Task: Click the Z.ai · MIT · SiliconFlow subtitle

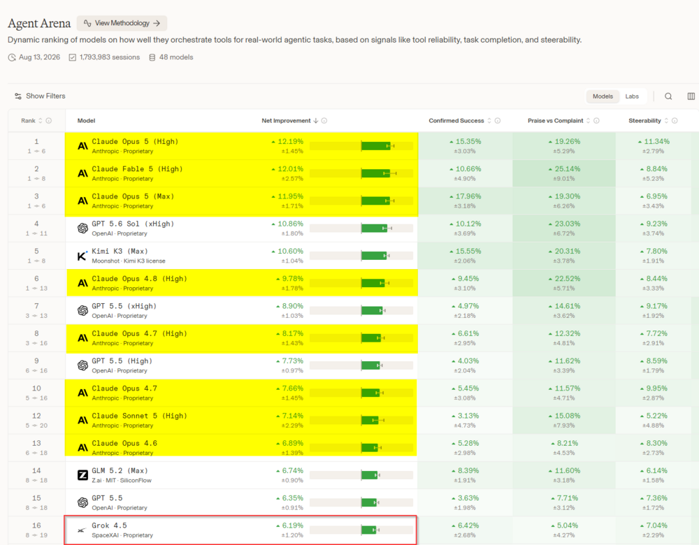Action: pyautogui.click(x=122, y=481)
